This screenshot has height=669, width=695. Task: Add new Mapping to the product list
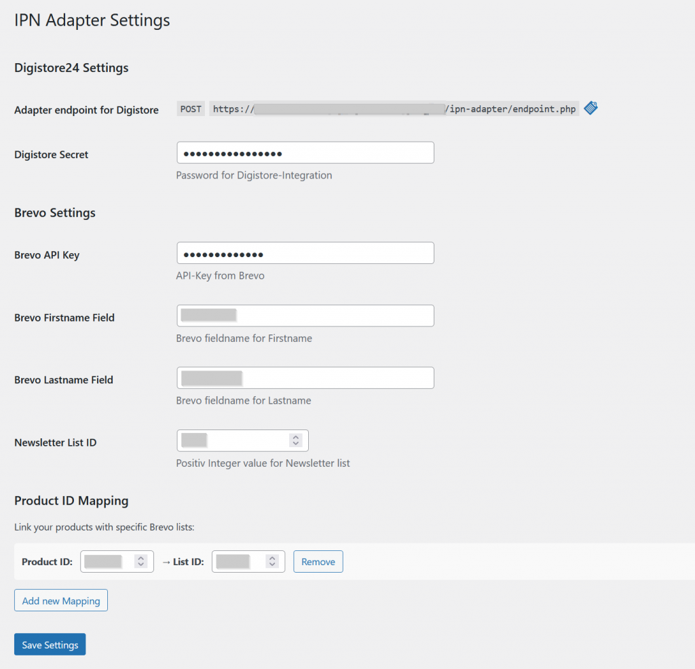point(61,600)
